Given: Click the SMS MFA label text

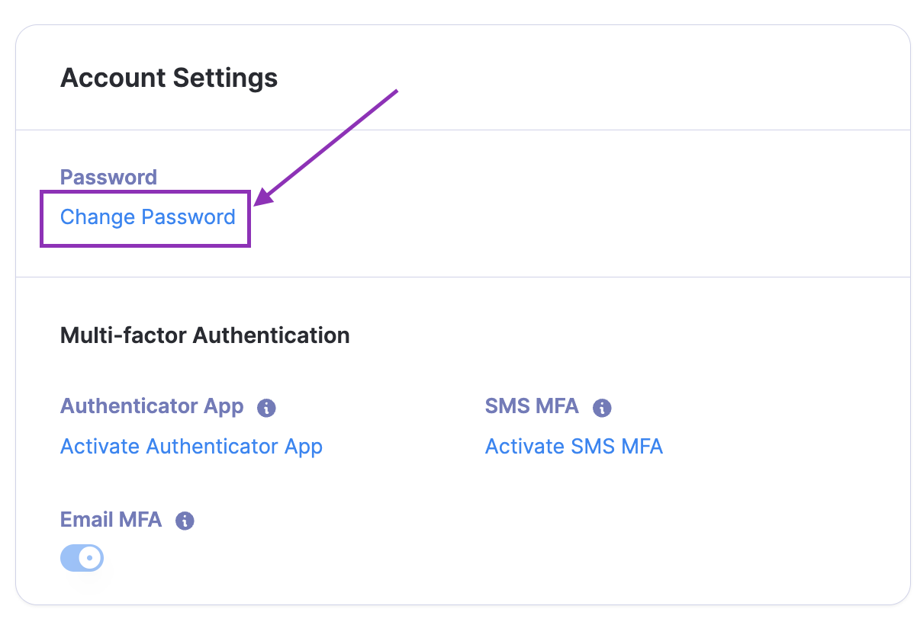Looking at the screenshot, I should [532, 406].
